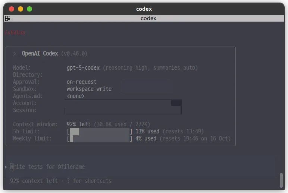Click the window title 'codex'
The image size is (288, 193).
tap(144, 9)
